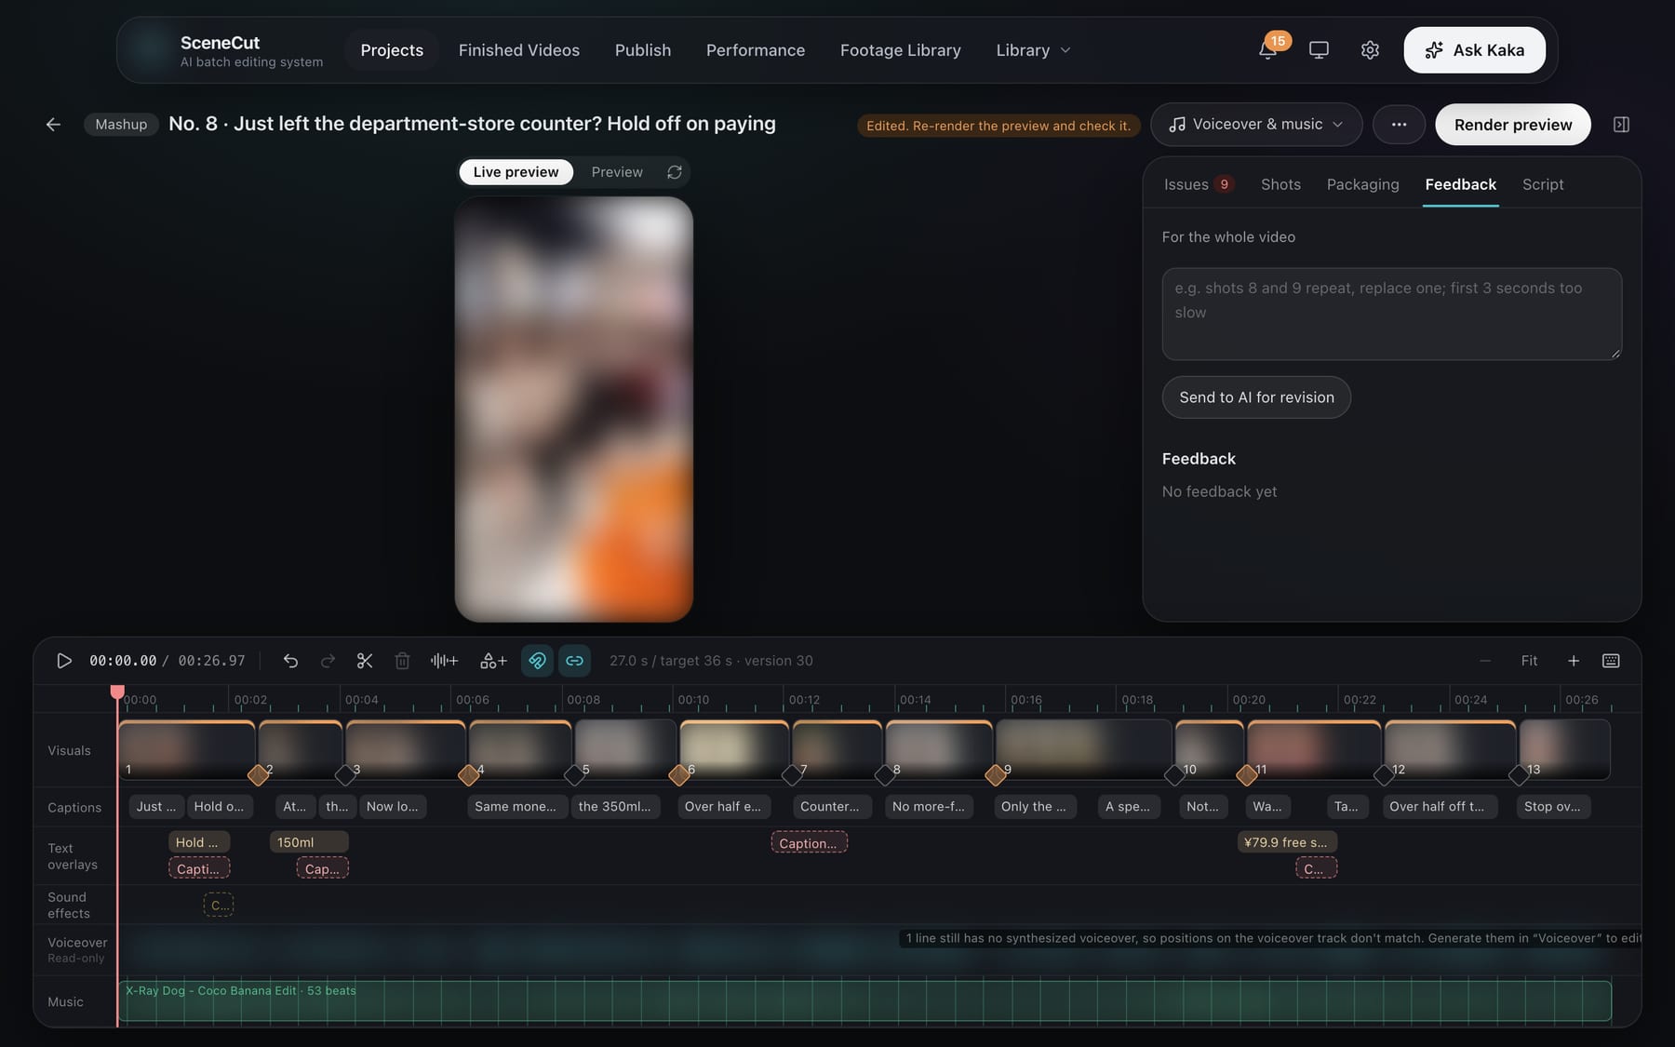
Task: Go to Projects
Action: click(392, 50)
